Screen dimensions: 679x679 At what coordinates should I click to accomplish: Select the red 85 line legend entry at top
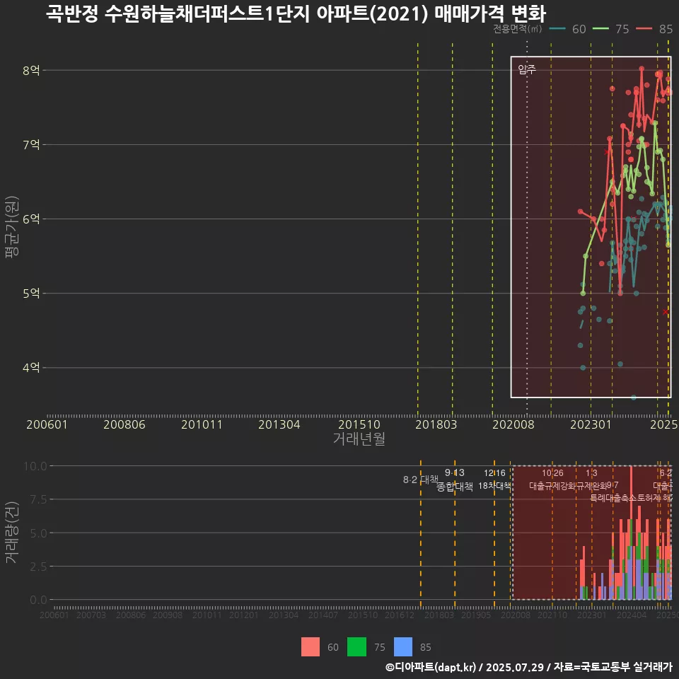[x=654, y=29]
